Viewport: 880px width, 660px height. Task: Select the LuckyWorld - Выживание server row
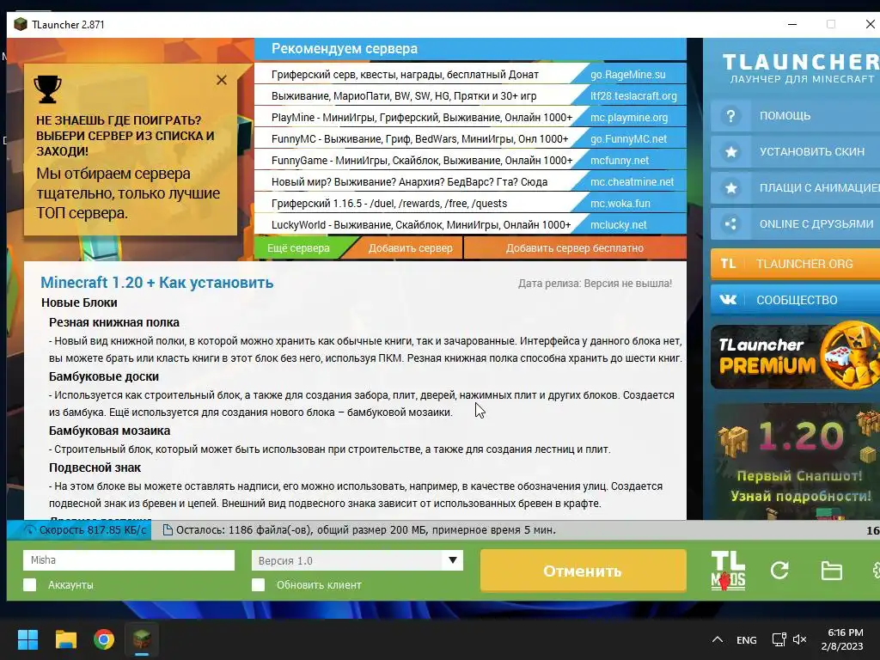point(470,225)
